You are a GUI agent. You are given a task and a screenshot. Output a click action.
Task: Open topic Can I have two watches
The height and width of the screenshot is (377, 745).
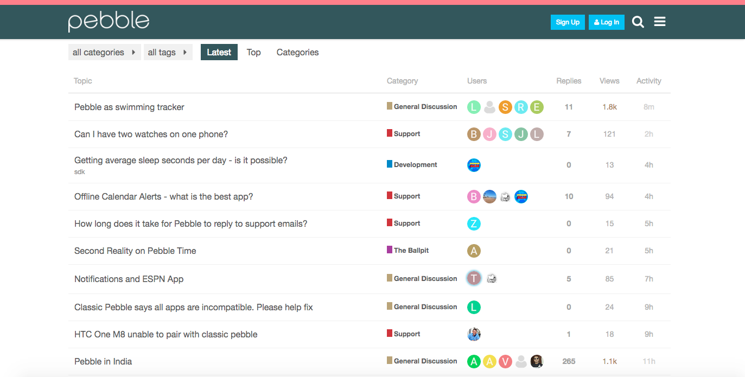coord(151,134)
